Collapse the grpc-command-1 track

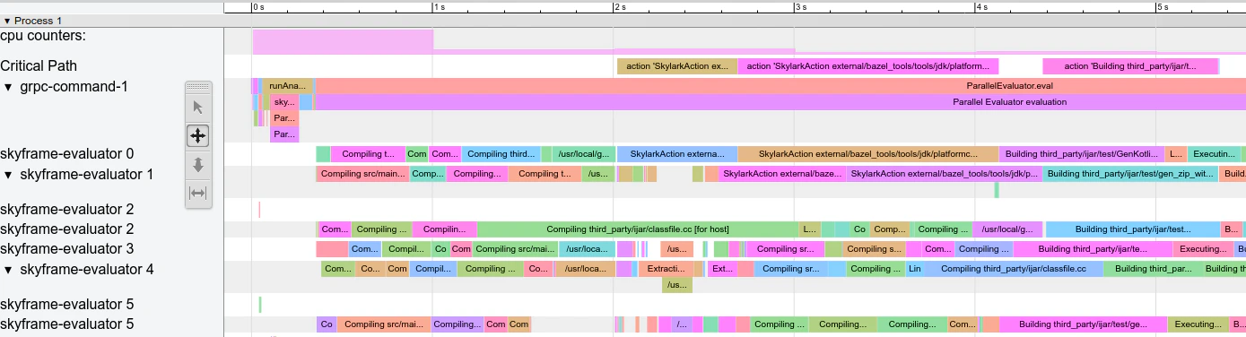(x=9, y=87)
